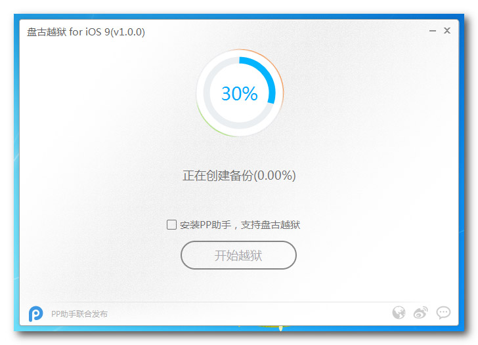This screenshot has height=345, width=478.
Task: Click the PP助手联合发布 footer text
Action: (79, 314)
